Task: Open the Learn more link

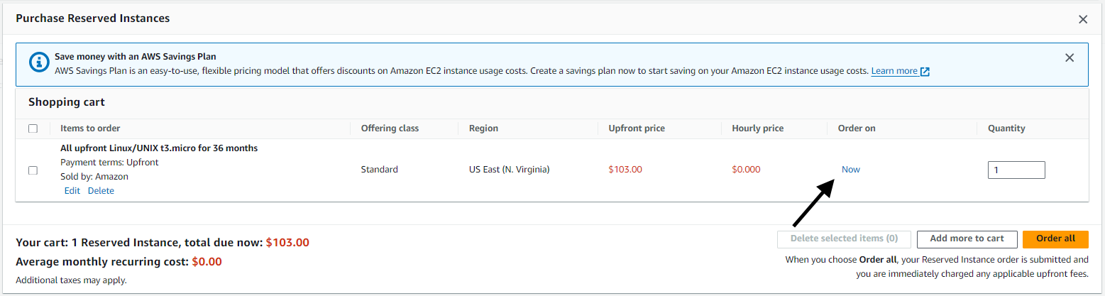Action: pyautogui.click(x=894, y=71)
